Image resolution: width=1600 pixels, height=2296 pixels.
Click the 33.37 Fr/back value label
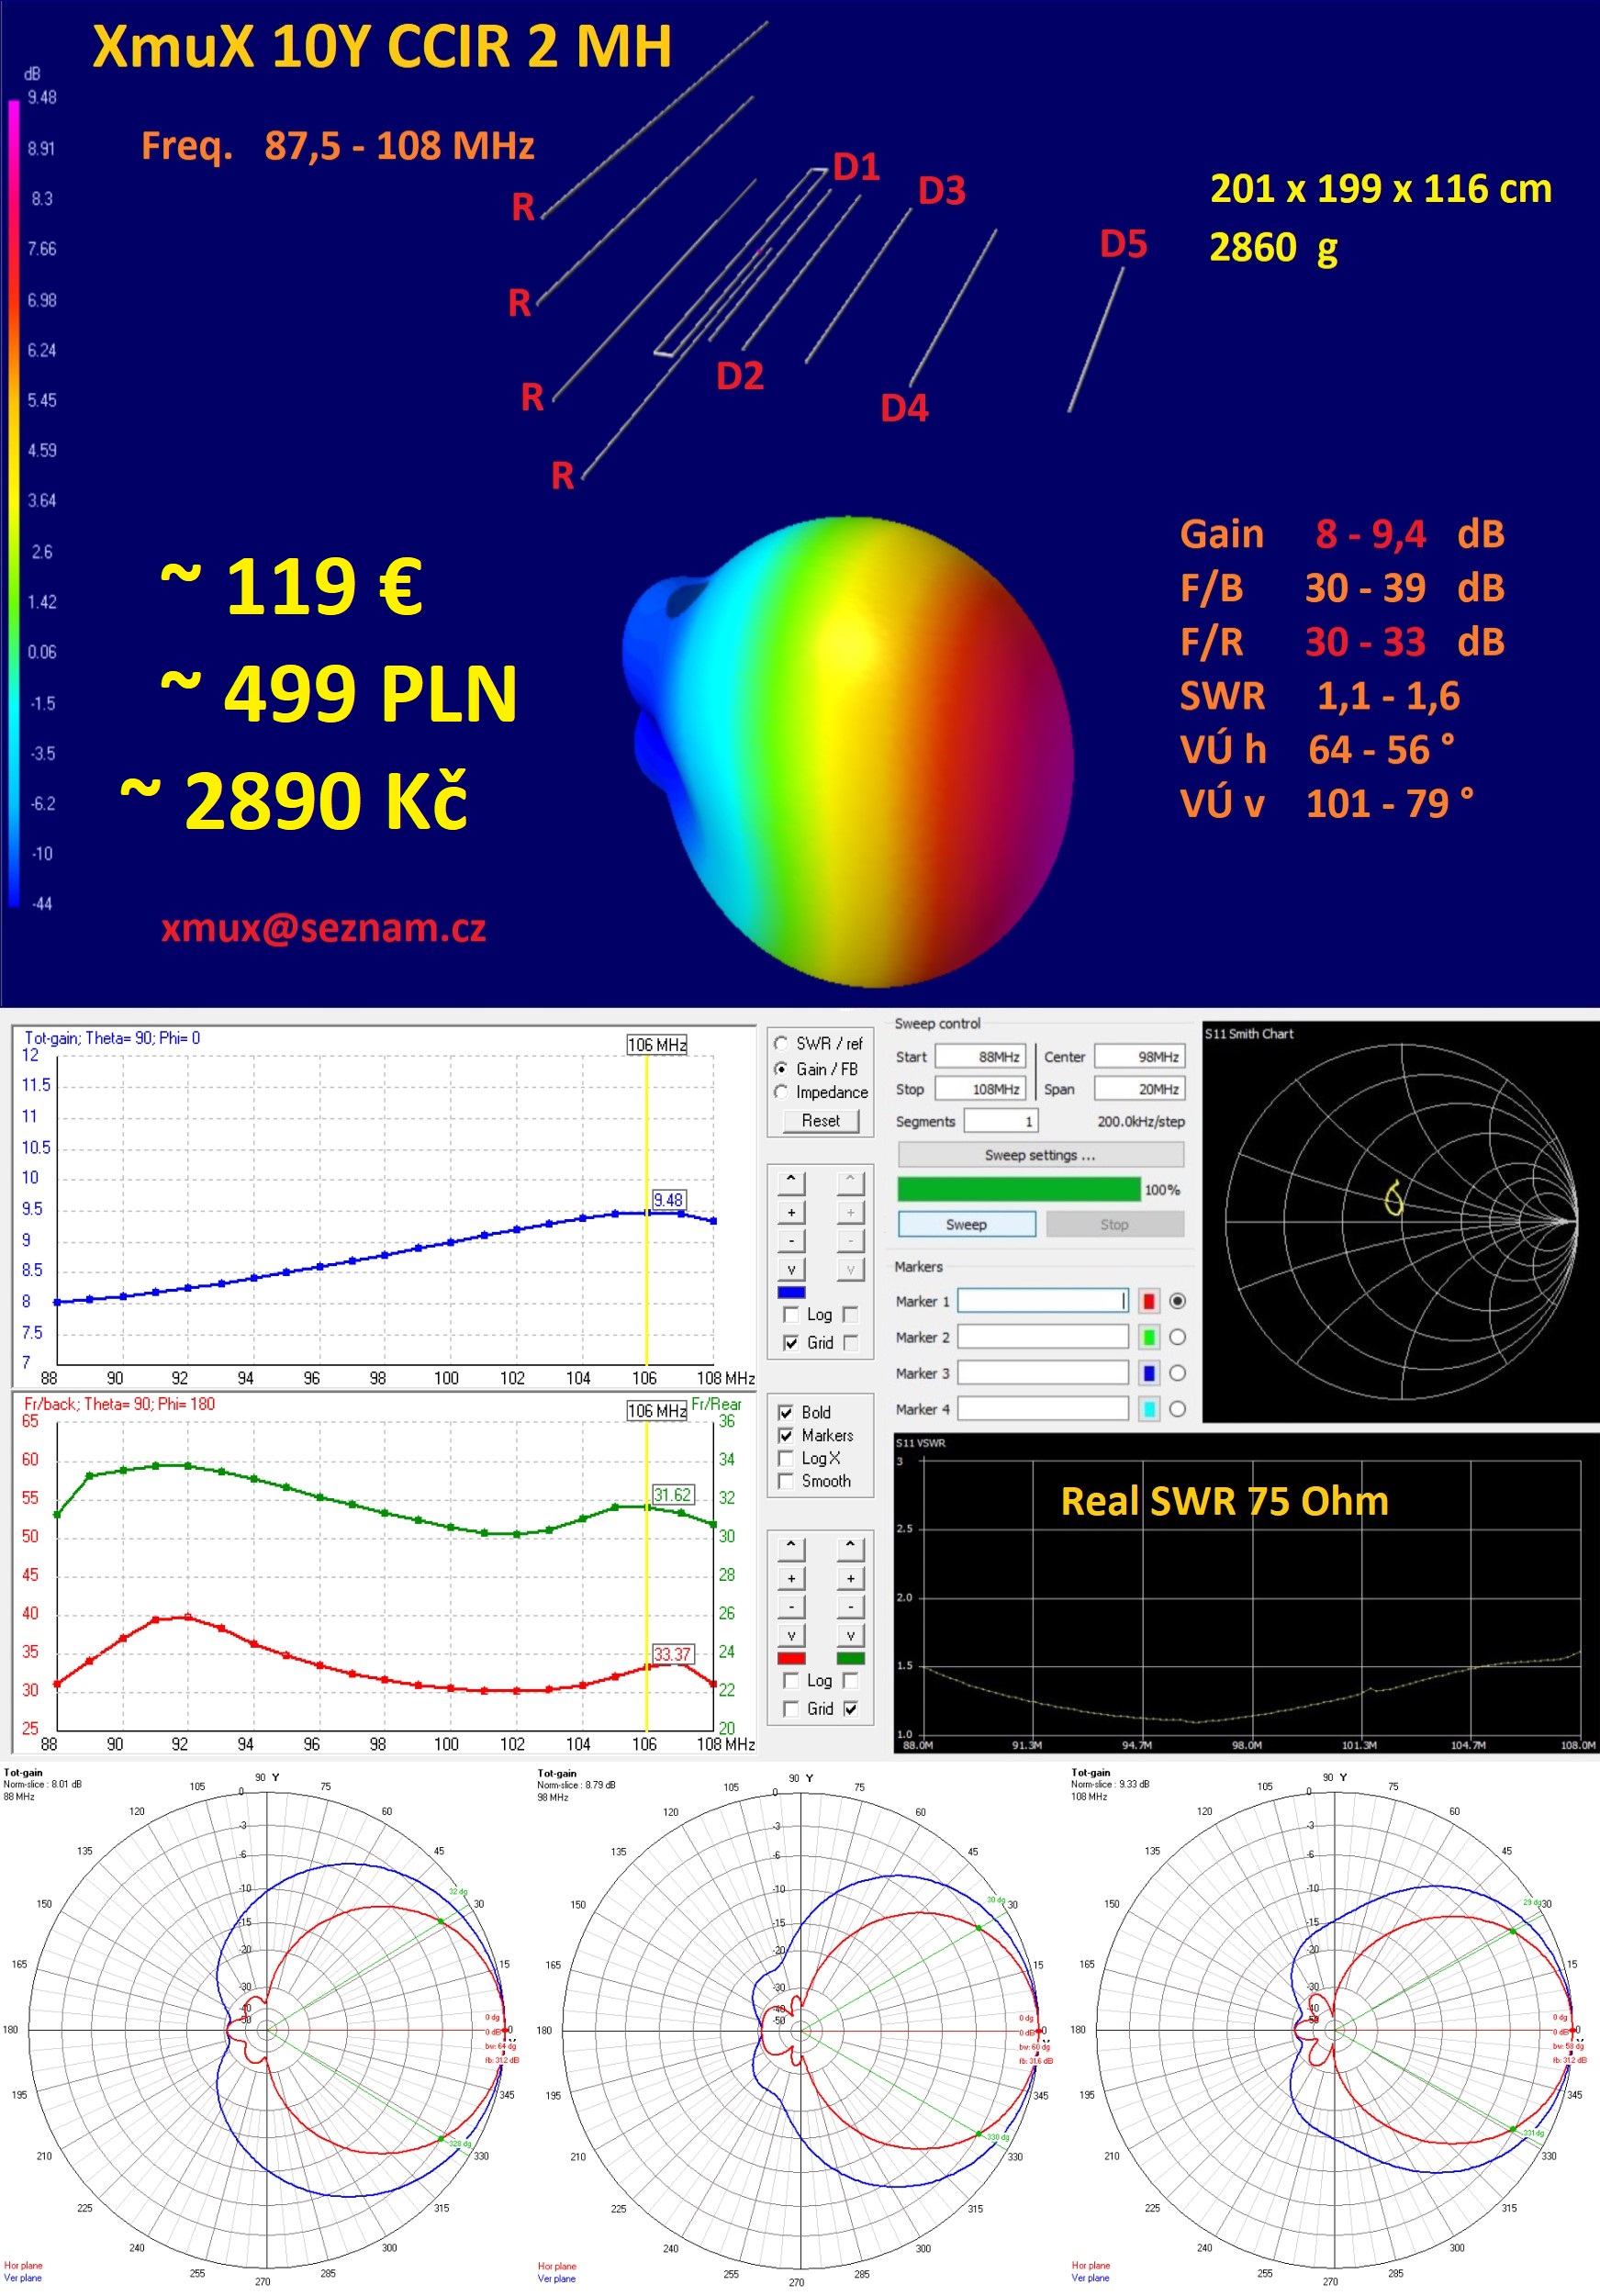click(672, 1654)
